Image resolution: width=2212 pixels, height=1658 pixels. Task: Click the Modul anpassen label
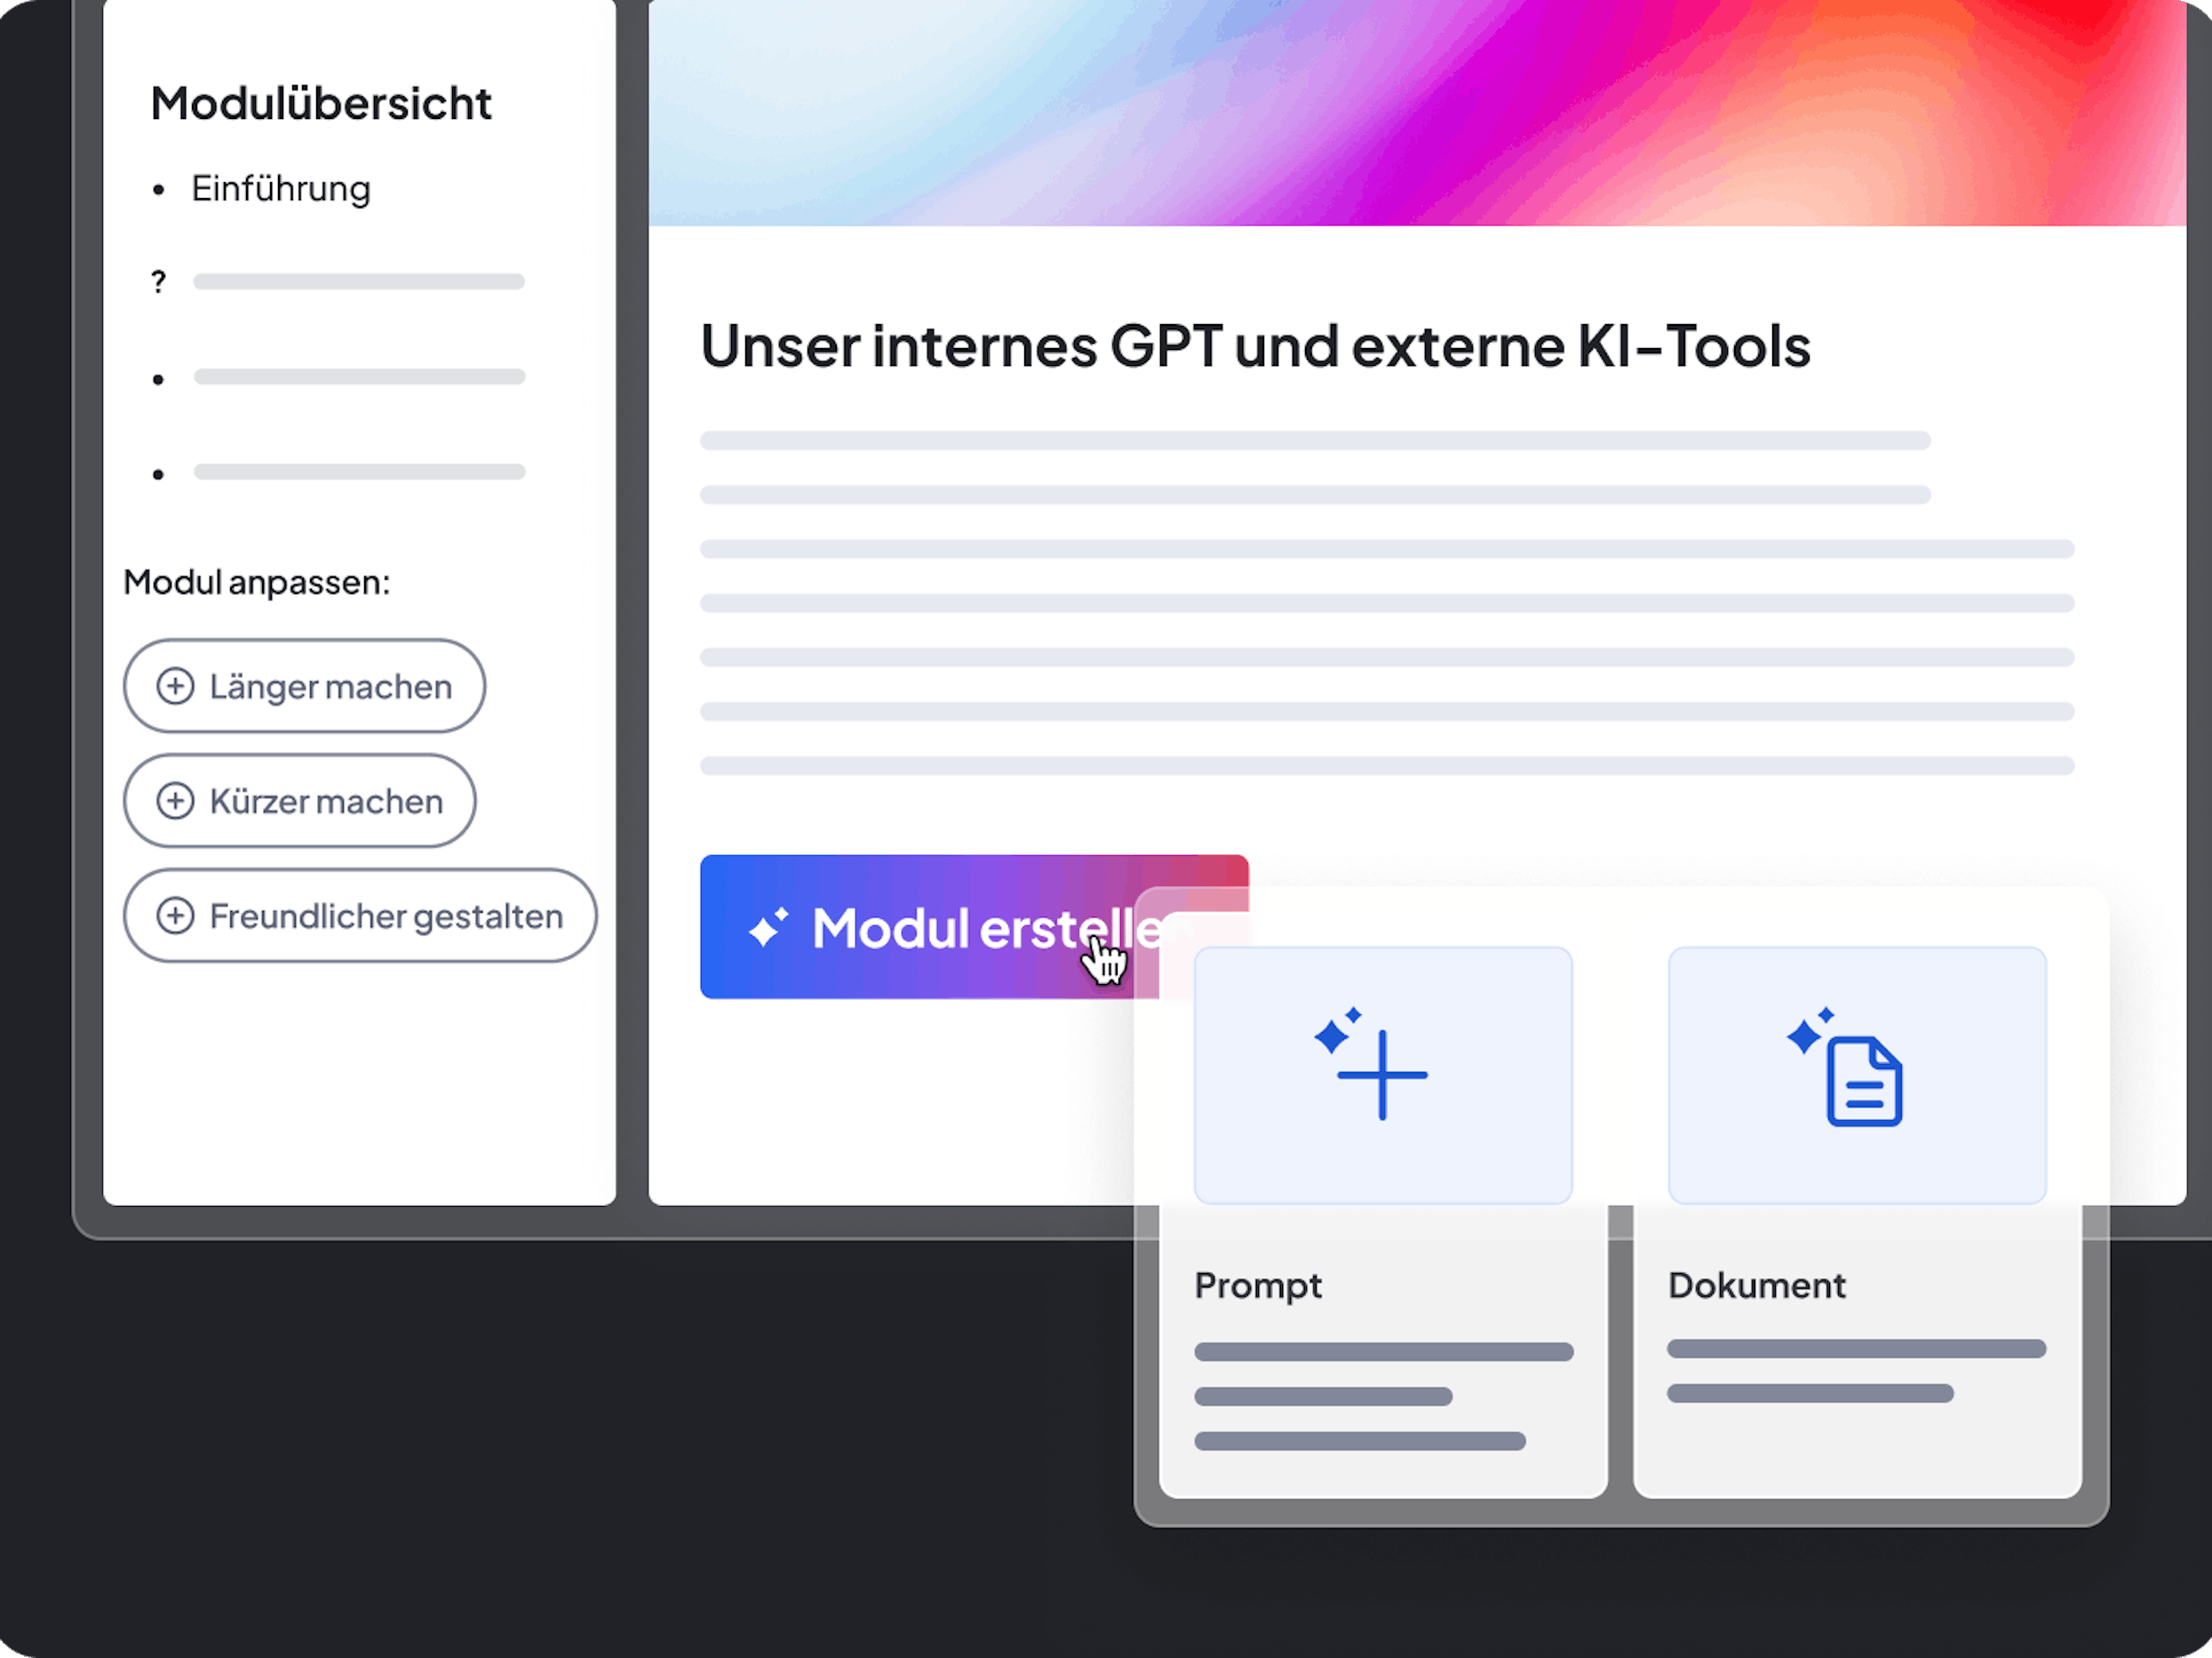tap(257, 583)
